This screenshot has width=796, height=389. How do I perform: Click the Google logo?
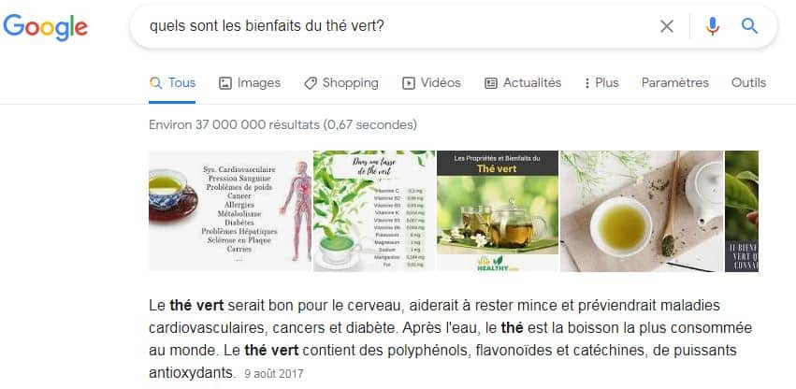coord(45,27)
